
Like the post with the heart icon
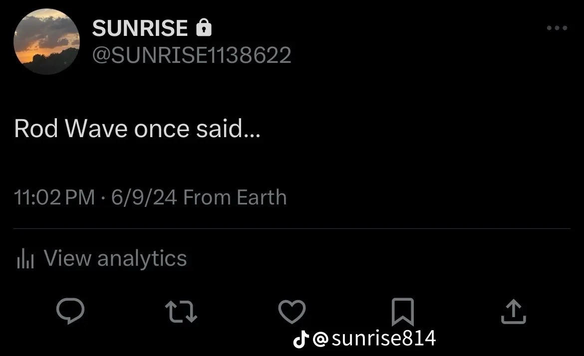292,312
